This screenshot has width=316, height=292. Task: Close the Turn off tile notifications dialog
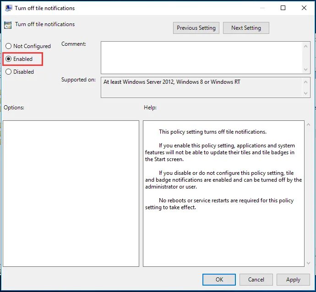(304, 8)
